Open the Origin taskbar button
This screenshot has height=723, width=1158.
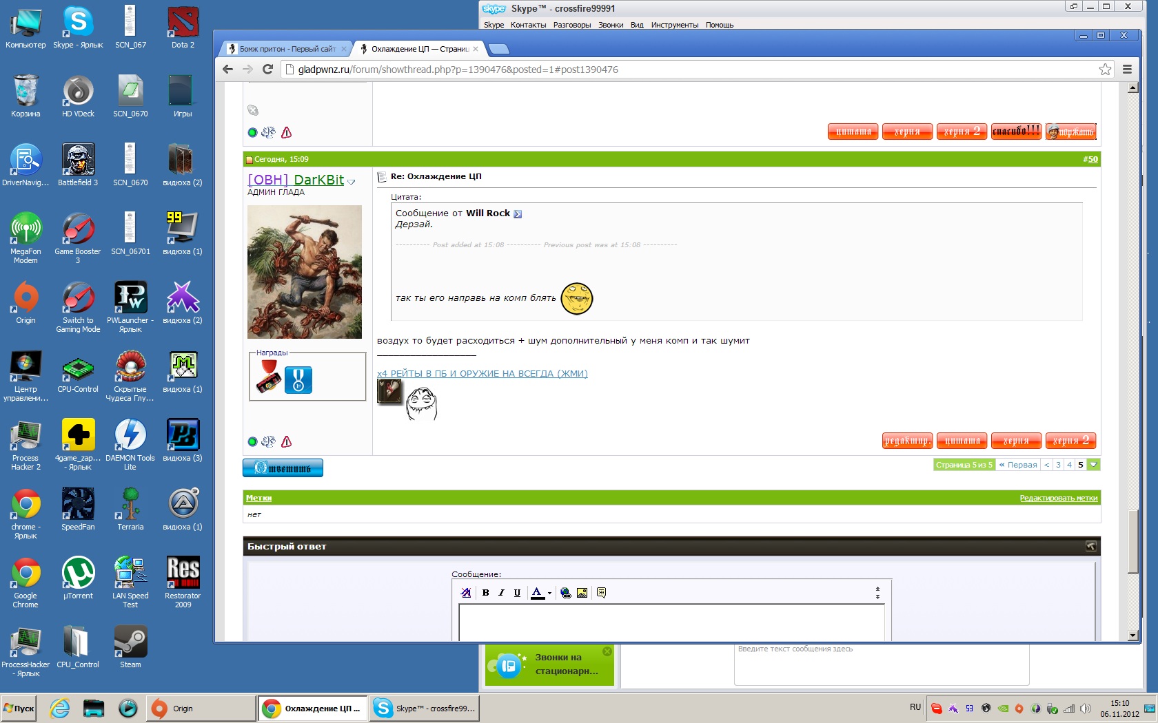pos(201,709)
